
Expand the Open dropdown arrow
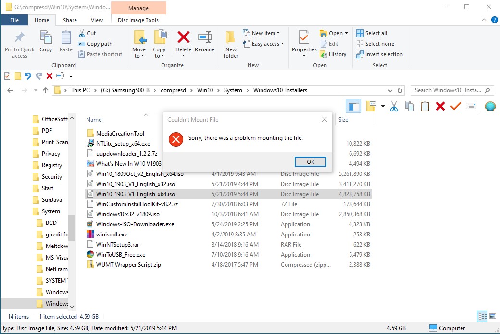[346, 33]
